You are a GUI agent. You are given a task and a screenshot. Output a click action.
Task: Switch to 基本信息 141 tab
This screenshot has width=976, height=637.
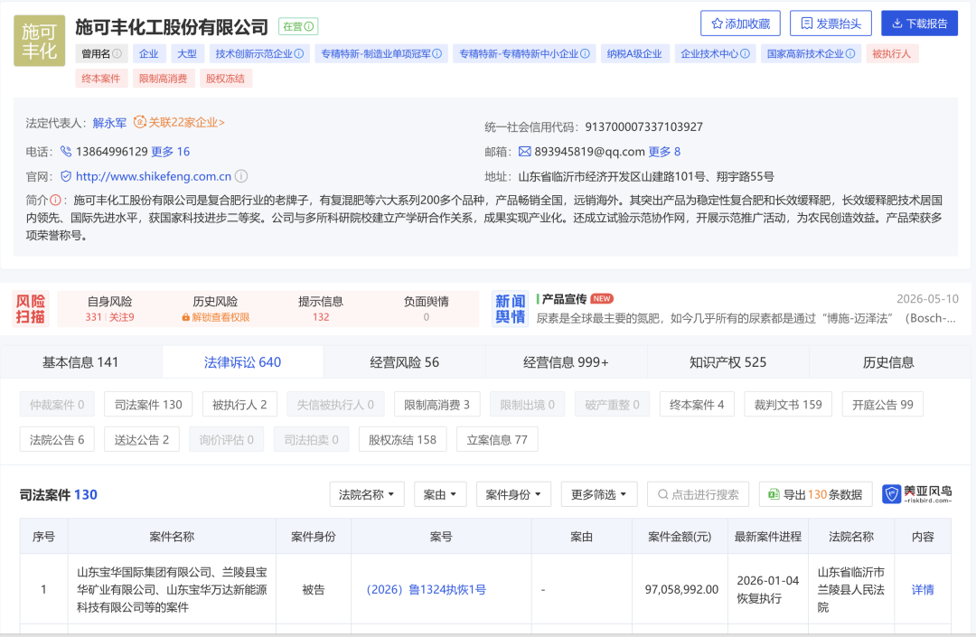point(80,362)
